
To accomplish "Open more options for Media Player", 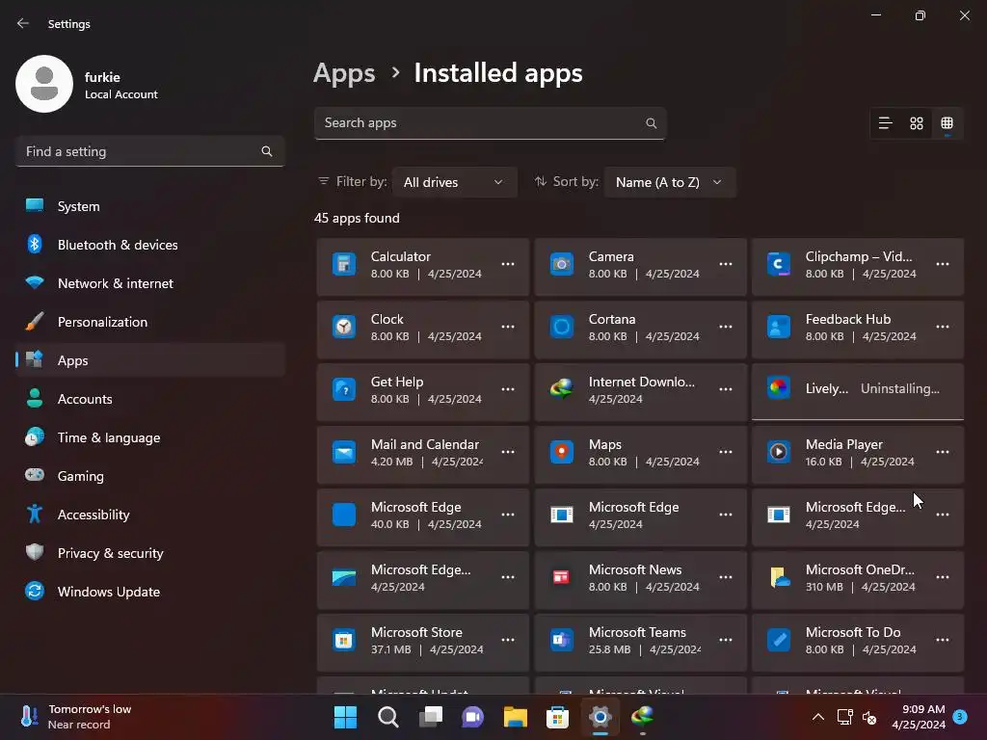I will click(x=943, y=452).
